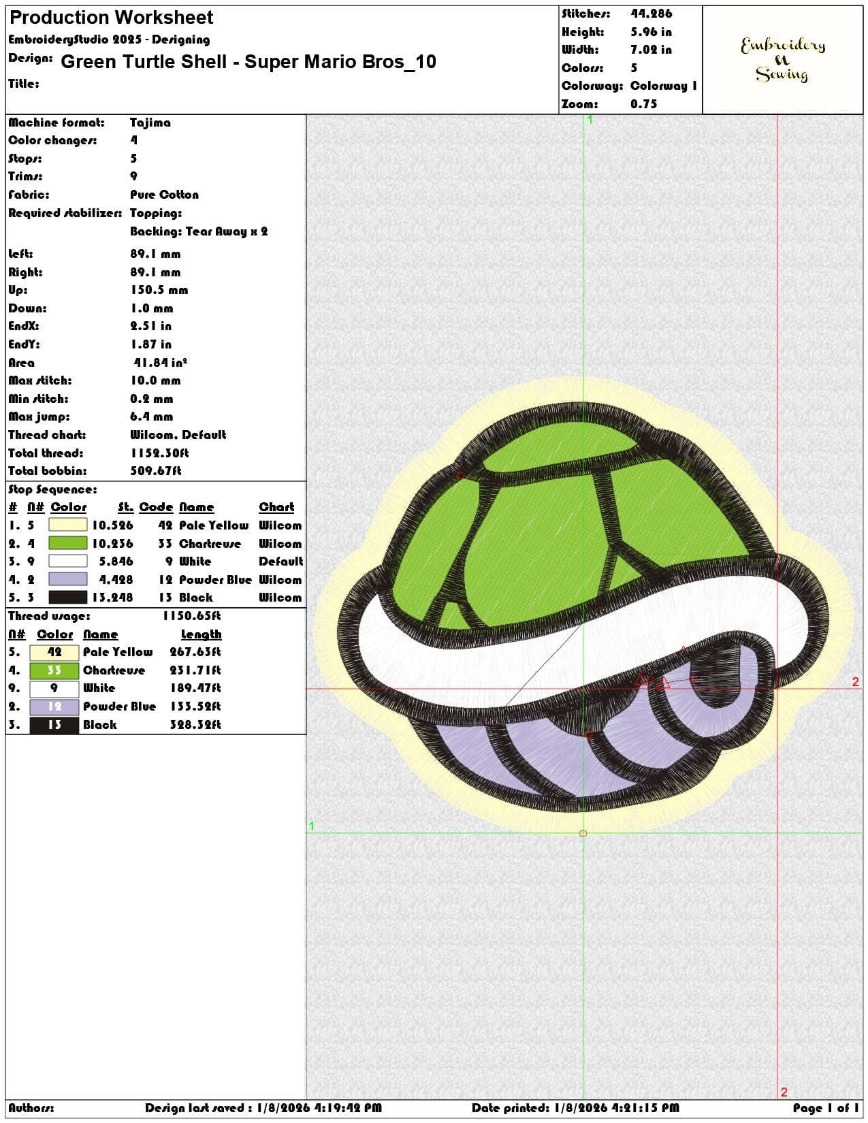Click the Pale Yellow swatch in stop sequence
Viewport: 868px width, 1123px height.
[67, 525]
